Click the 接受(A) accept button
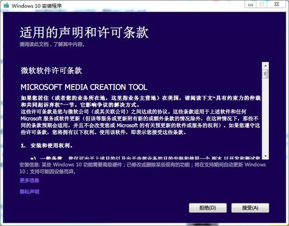 pos(250,208)
